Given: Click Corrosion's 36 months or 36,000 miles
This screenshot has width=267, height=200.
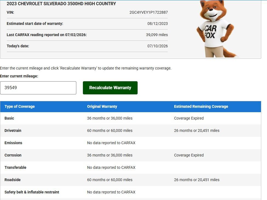Looking at the screenshot, I should 110,155.
